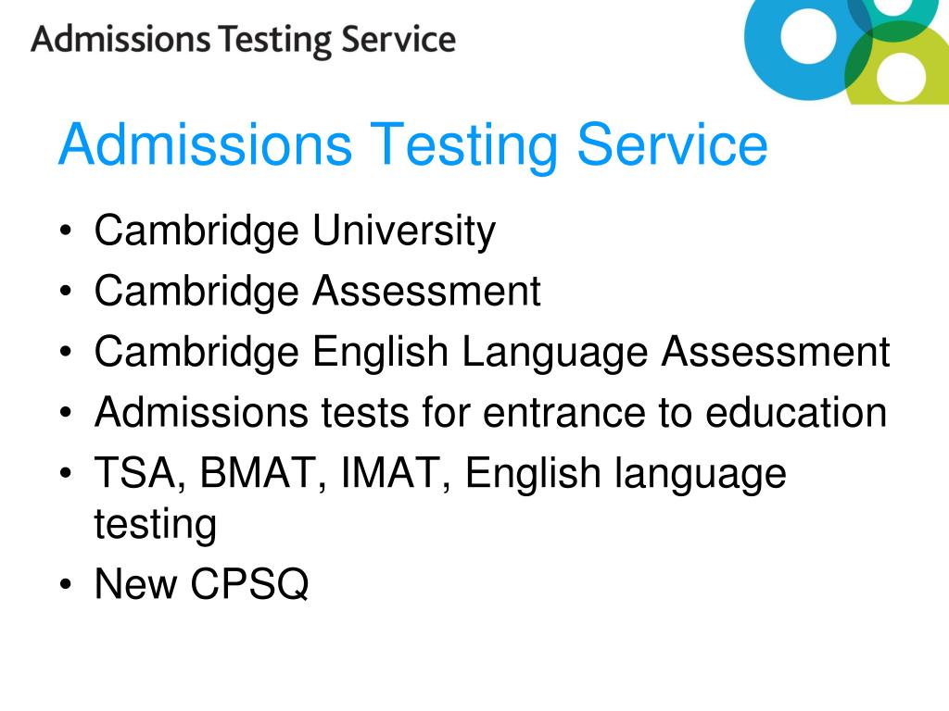The height and width of the screenshot is (711, 949).
Task: Click Admissions tests for entrance to education
Action: click(x=490, y=412)
